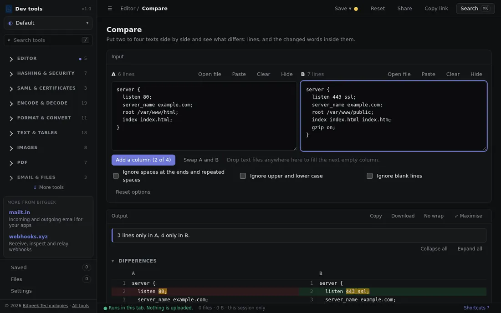Open the Shortcuts ? help link
The image size is (501, 313).
click(476, 308)
